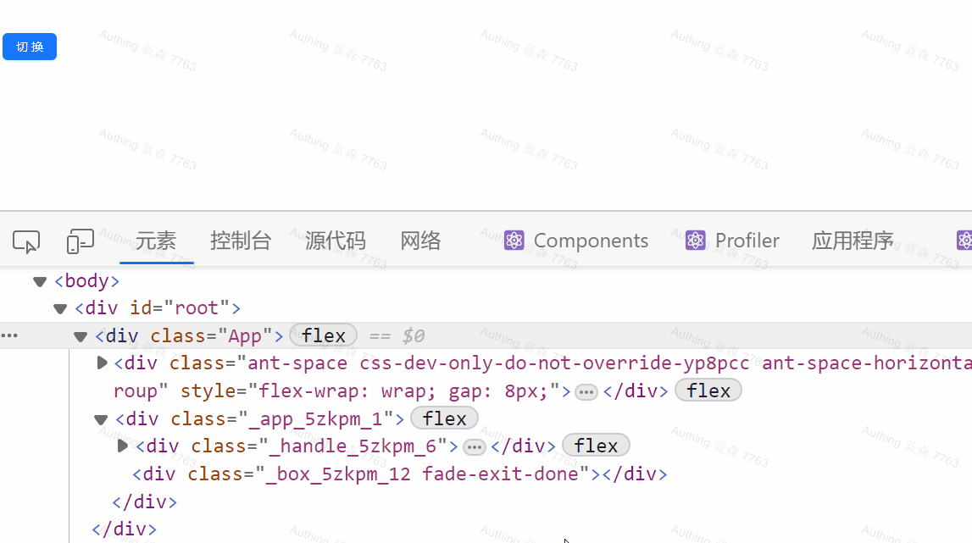972x543 pixels.
Task: Expand ellipsis contents of _handle_5zkpm_6 div
Action: [x=475, y=447]
